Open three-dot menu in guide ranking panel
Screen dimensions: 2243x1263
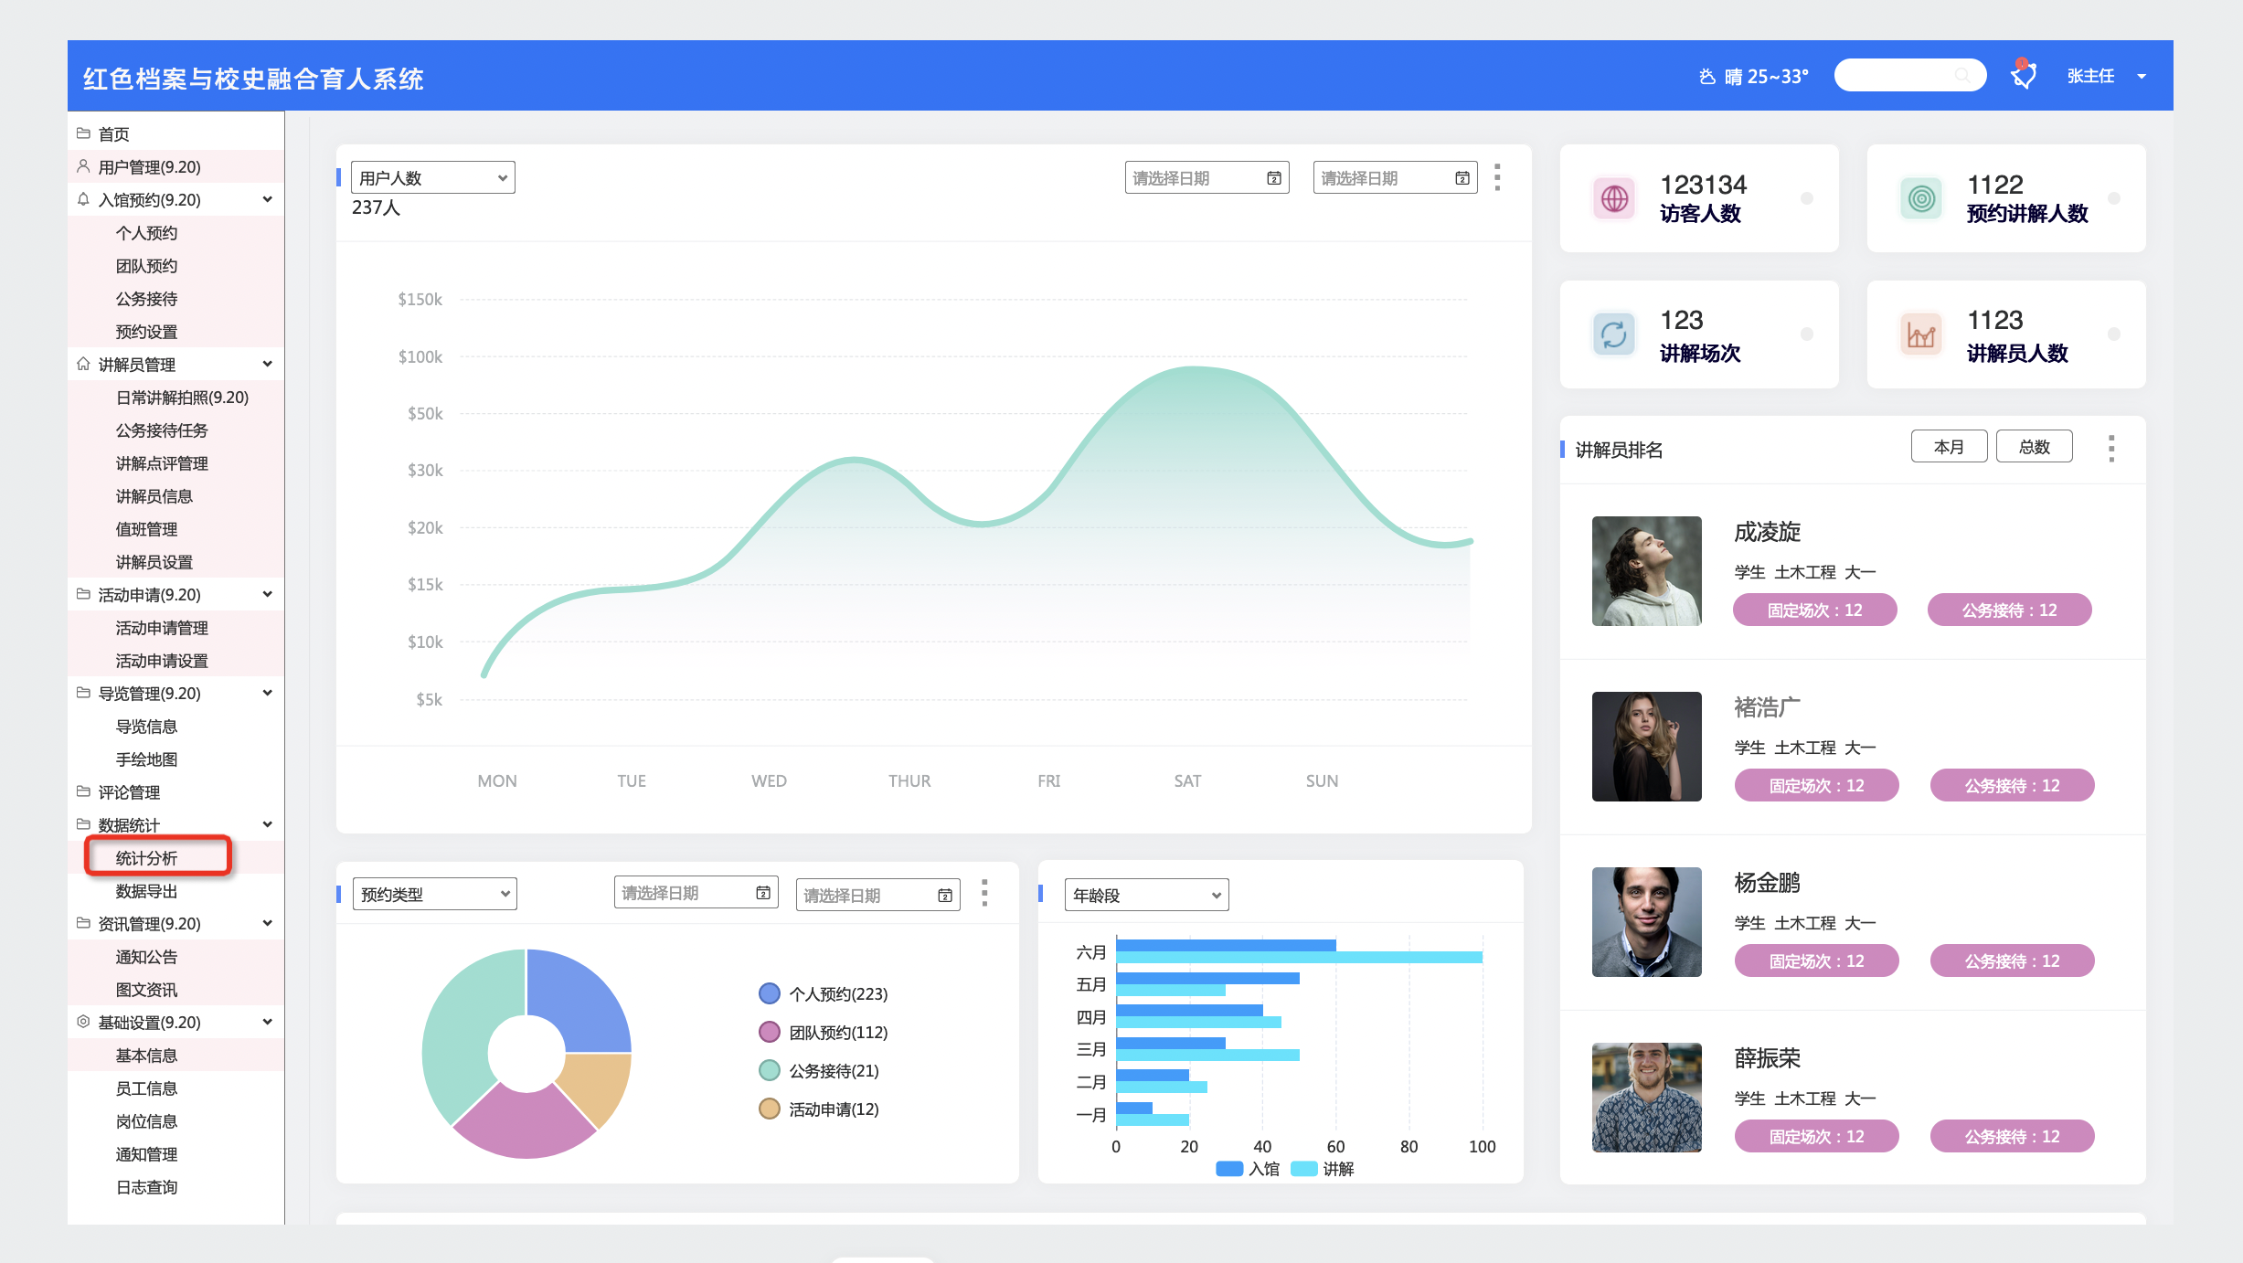2111,448
